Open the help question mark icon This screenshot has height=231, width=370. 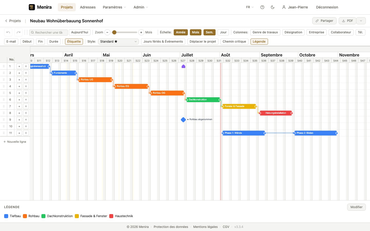(x=262, y=7)
